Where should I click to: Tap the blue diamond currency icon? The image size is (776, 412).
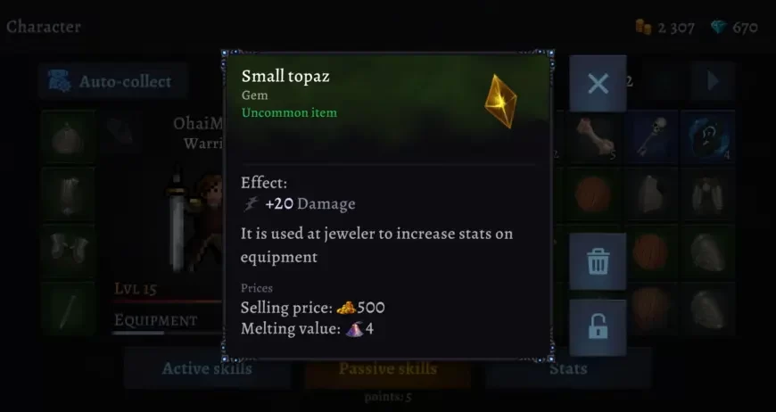pos(719,28)
